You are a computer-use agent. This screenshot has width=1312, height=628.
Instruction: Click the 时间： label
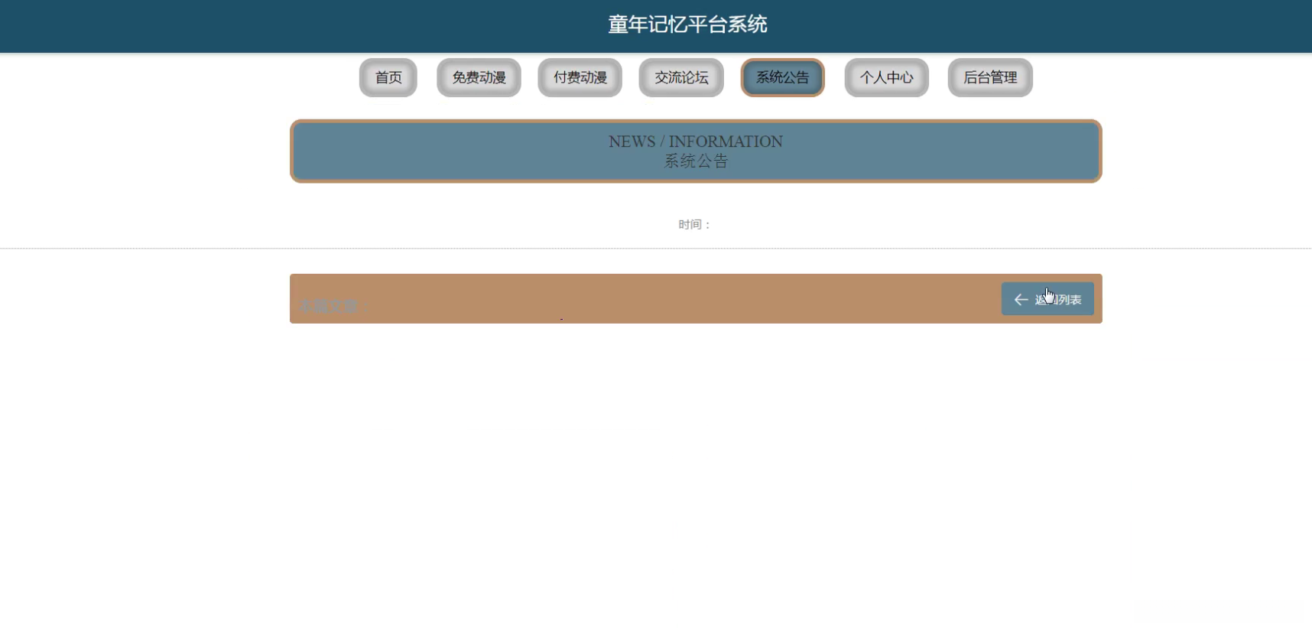[695, 224]
